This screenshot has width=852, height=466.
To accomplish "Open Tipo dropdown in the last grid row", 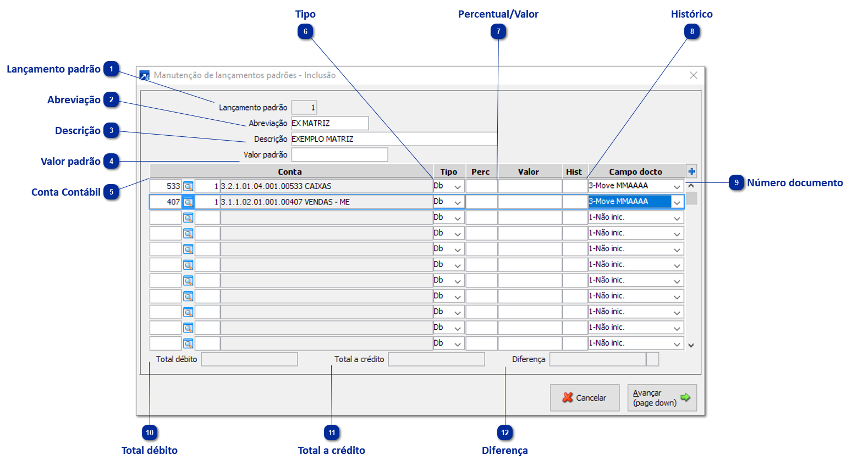I will click(458, 344).
